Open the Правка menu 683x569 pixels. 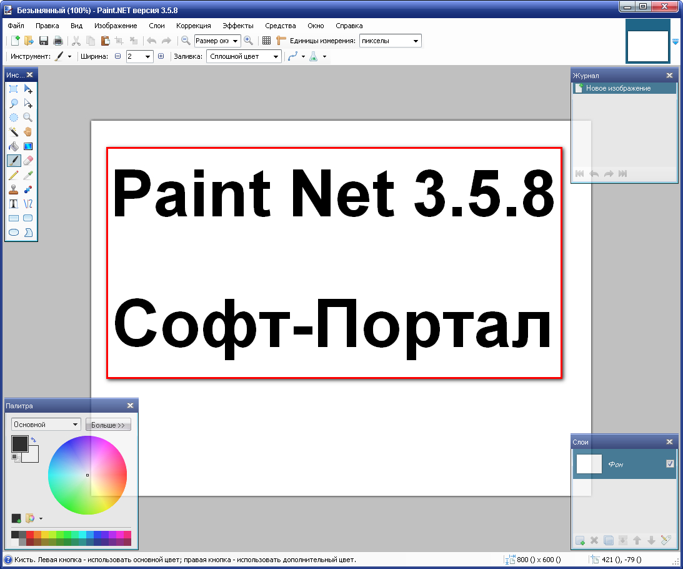coord(47,26)
